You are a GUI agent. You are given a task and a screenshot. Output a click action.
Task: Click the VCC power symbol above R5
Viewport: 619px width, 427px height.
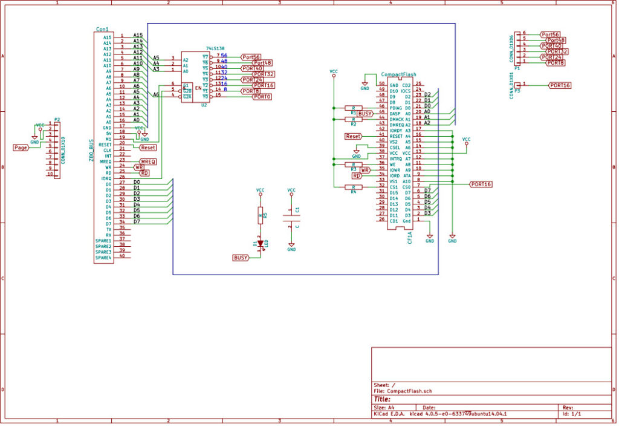click(261, 194)
